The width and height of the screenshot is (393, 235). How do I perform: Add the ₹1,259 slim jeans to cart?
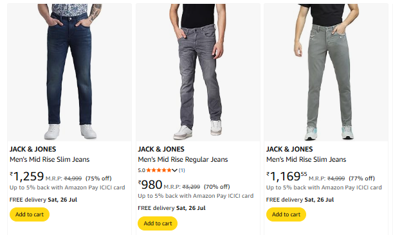[30, 214]
